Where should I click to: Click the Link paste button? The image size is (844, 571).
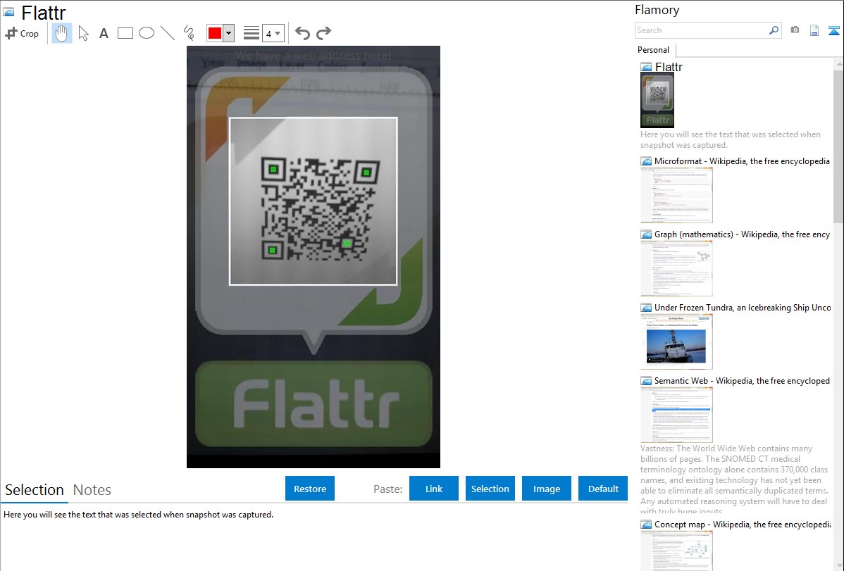[x=434, y=489]
